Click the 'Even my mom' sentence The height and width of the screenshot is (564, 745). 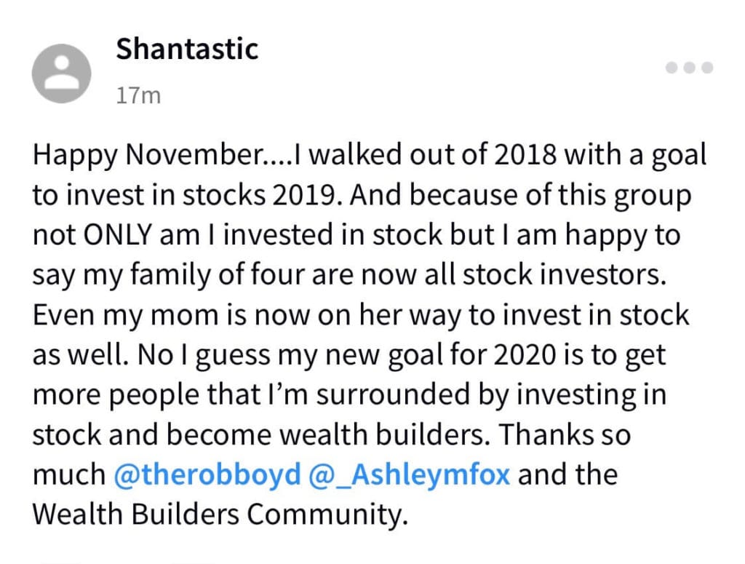point(361,314)
